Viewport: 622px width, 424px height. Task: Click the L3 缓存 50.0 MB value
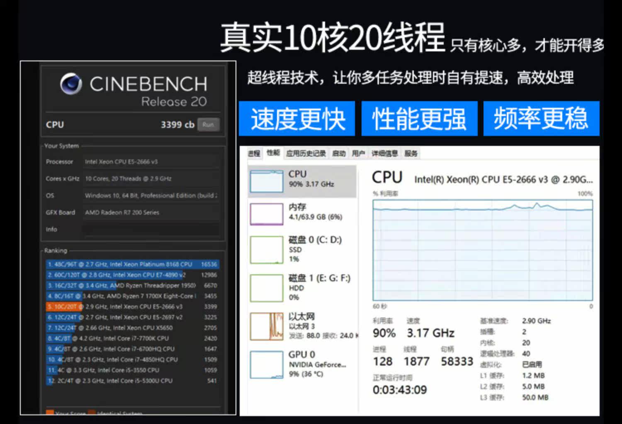(x=535, y=397)
